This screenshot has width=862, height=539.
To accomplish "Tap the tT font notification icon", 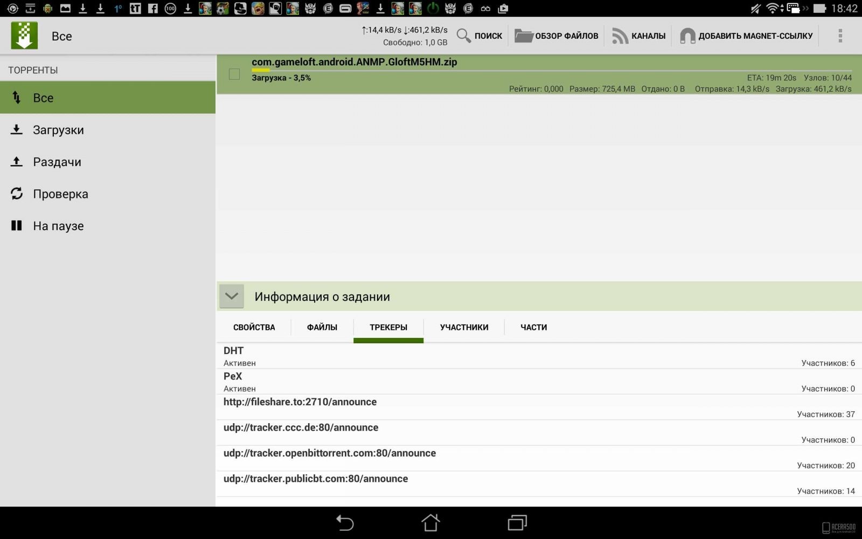I will point(135,8).
